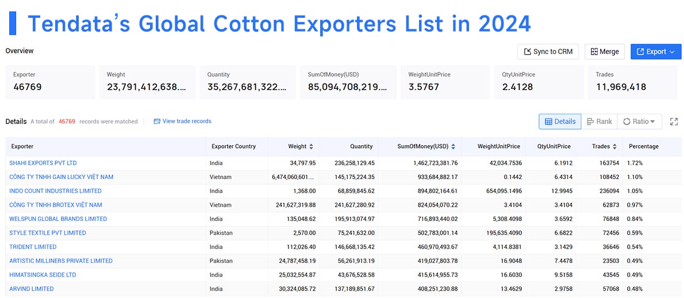Screen dimensions: 684x298
Task: Click the Percentage value 1.72%
Action: (635, 163)
